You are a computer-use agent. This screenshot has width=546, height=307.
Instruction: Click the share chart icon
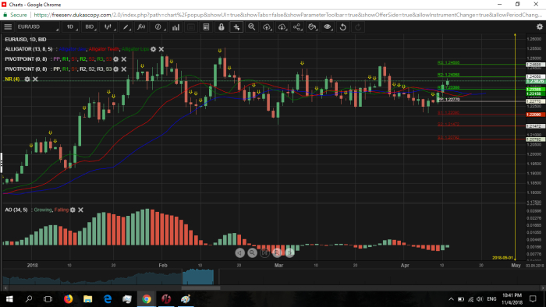coord(296,27)
